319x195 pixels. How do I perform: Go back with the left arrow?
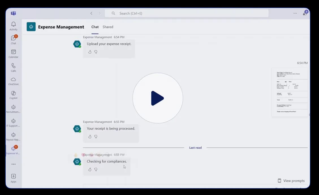[x=91, y=13]
